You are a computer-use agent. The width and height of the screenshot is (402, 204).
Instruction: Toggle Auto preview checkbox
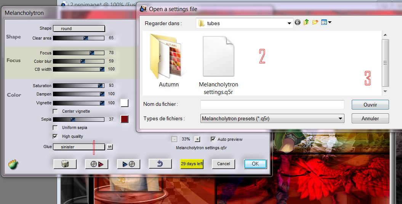[213, 139]
